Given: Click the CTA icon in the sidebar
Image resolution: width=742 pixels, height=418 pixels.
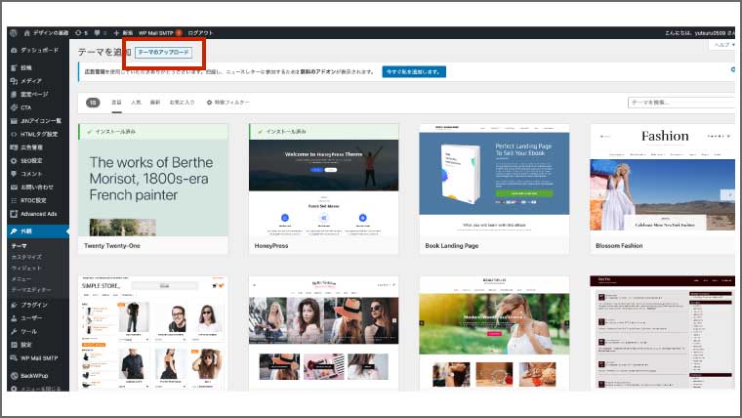Looking at the screenshot, I should click(x=14, y=107).
